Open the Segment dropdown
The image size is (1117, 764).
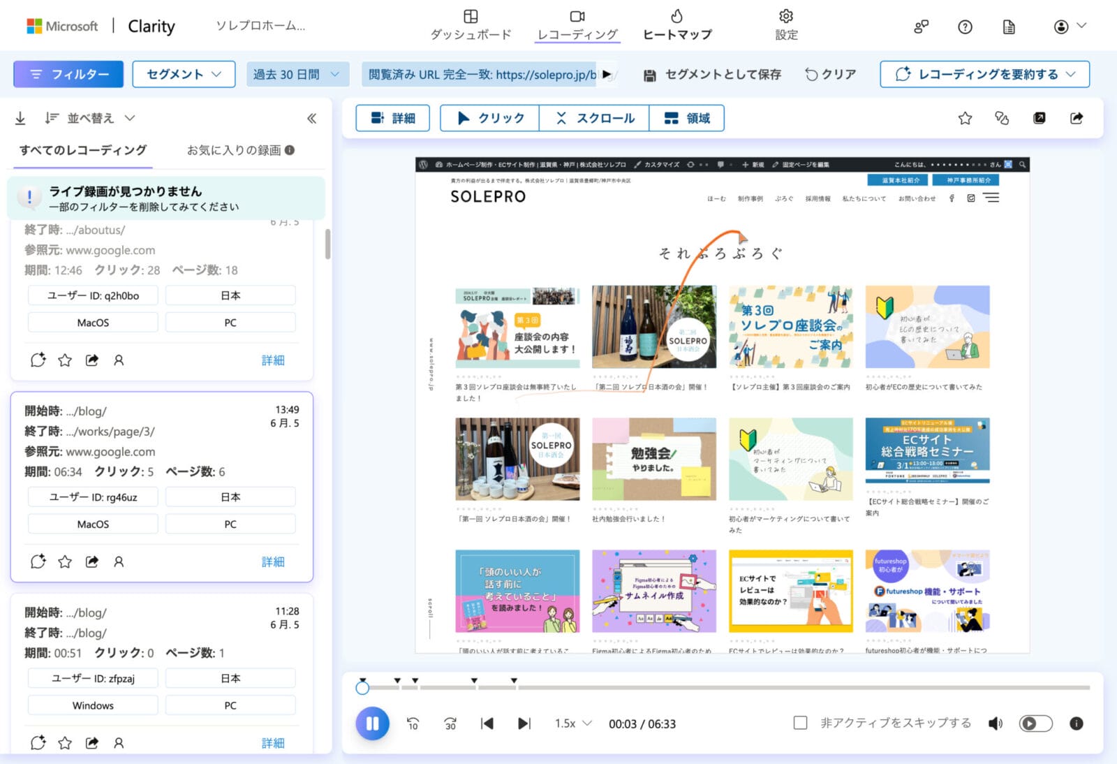click(184, 74)
